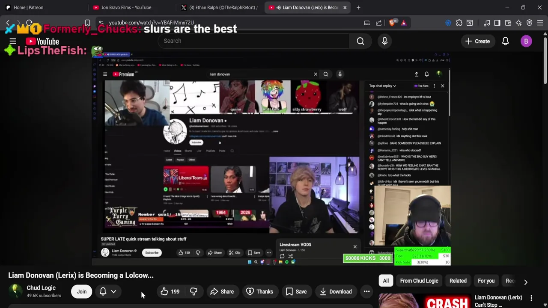The height and width of the screenshot is (308, 548).
Task: Click the Create button in header
Action: coord(477,41)
